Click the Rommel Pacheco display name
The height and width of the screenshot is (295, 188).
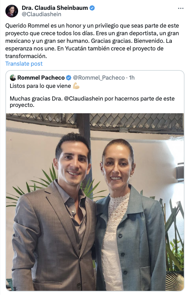pyautogui.click(x=41, y=77)
